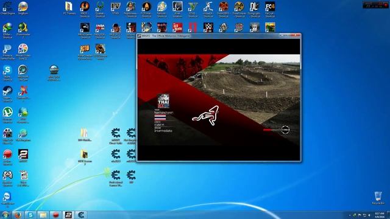390x219 pixels.
Task: Open the volume control in the tray
Action: pos(369,215)
